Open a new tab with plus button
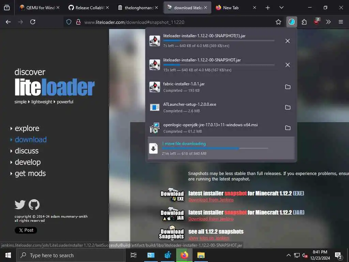 tap(268, 8)
